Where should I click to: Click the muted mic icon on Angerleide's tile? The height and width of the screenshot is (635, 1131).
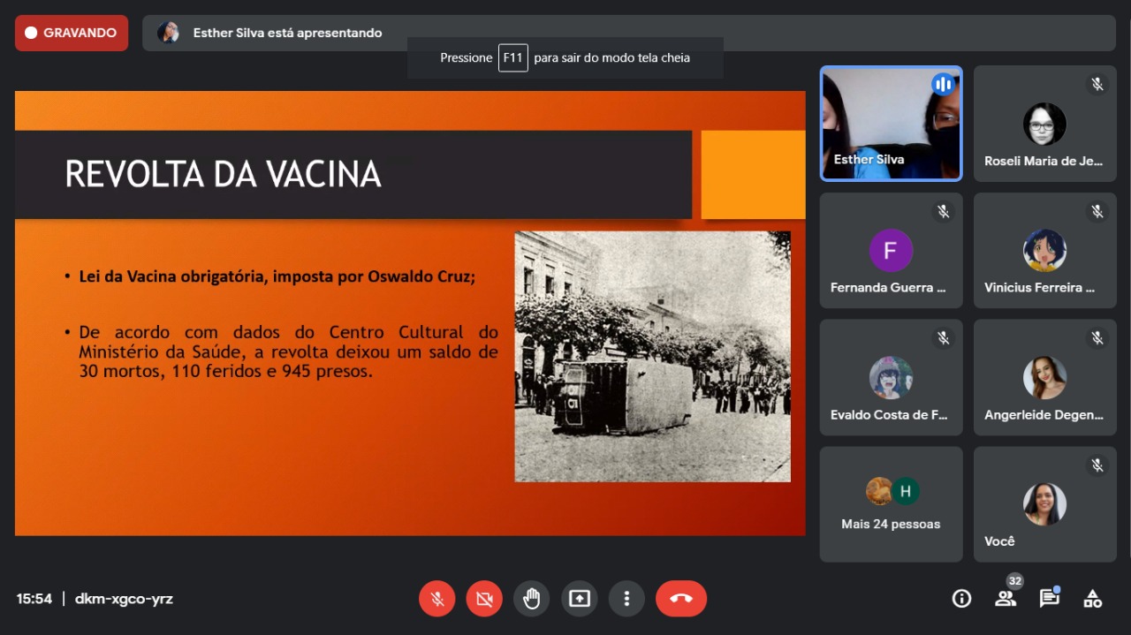[1097, 338]
